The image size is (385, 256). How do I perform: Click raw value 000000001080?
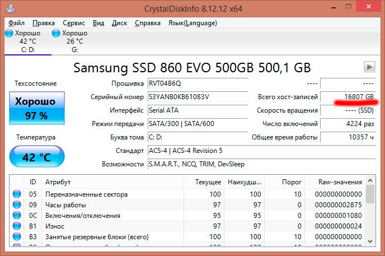pos(339,216)
